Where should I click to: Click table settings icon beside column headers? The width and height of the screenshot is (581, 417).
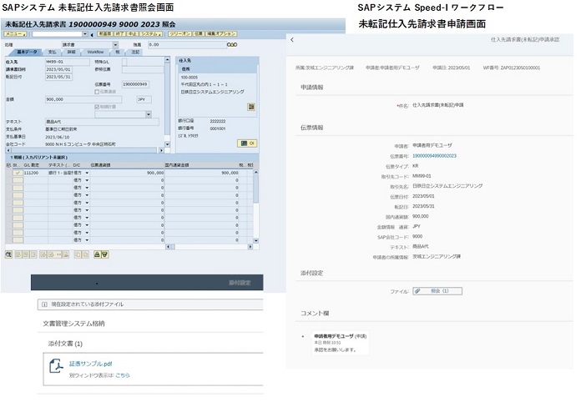coord(9,165)
